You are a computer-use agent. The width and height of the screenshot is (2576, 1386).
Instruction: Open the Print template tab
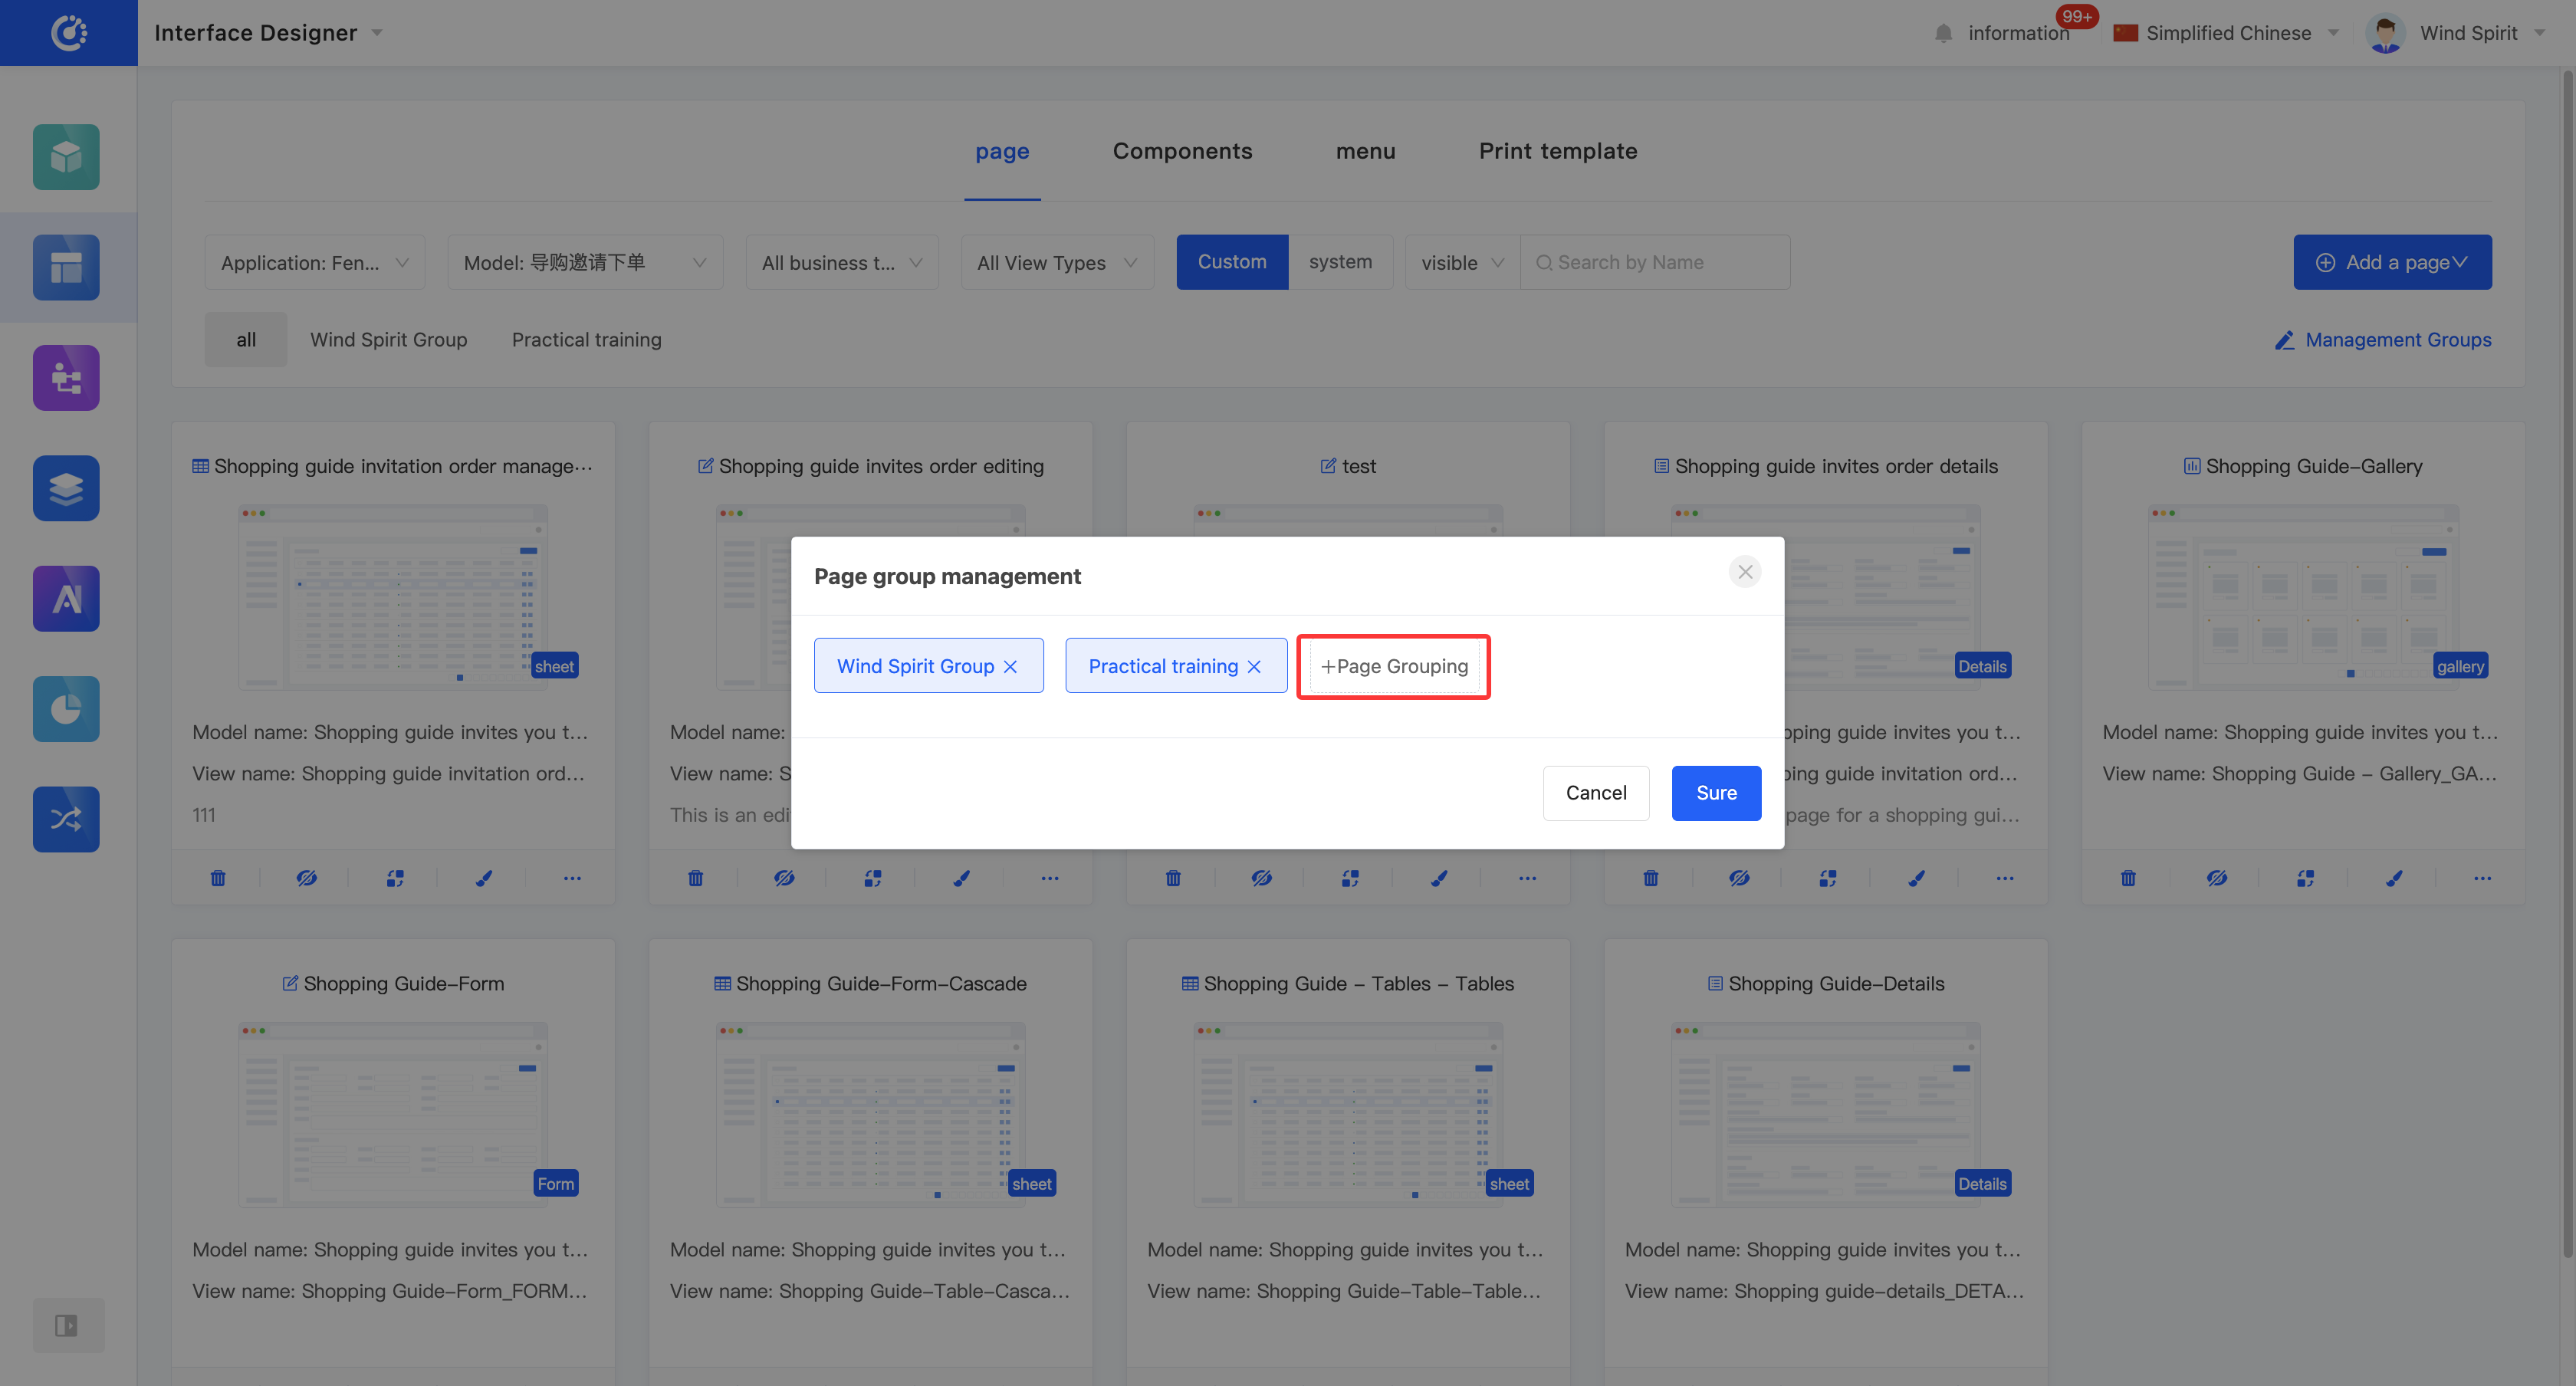(1557, 151)
